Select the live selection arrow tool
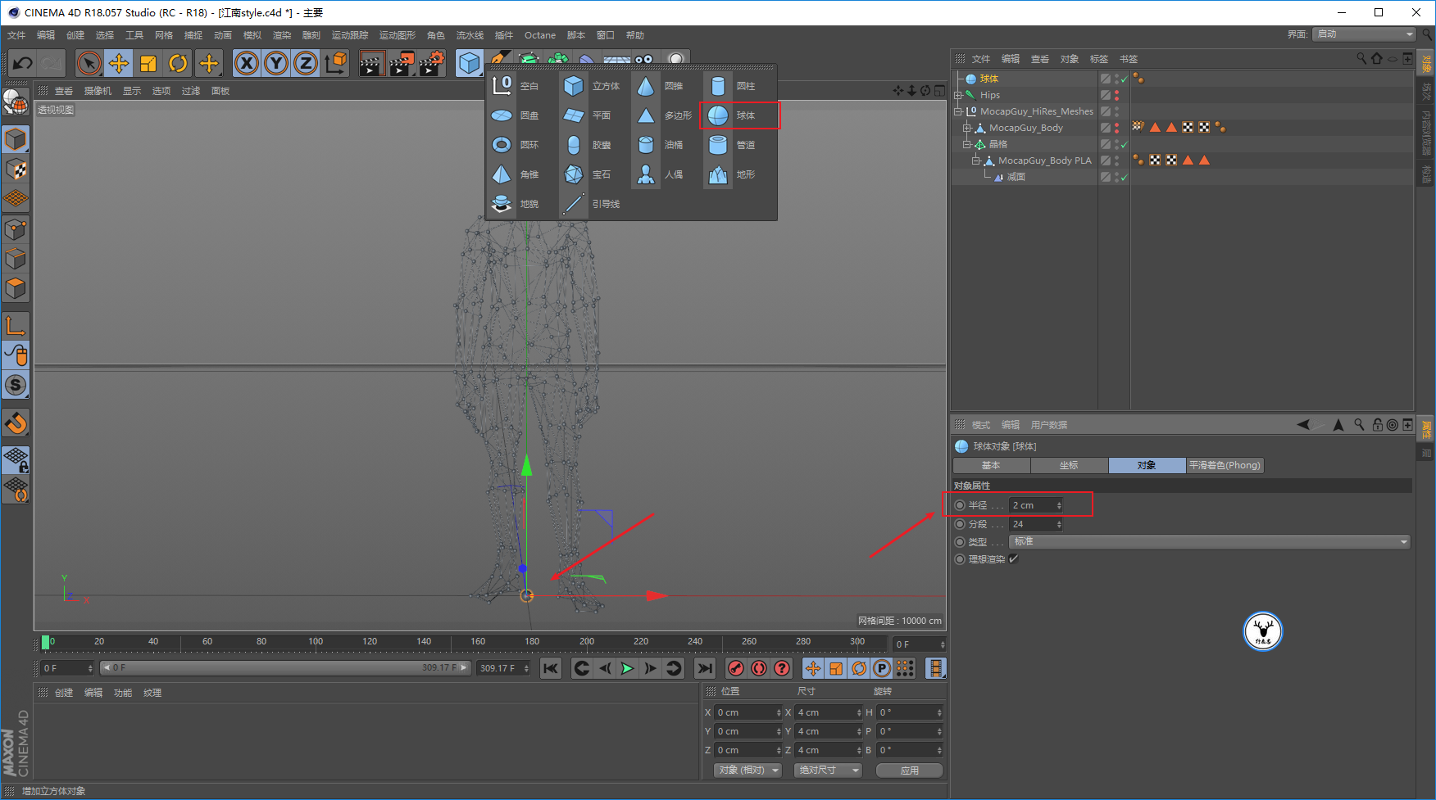Viewport: 1436px width, 800px height. coord(89,63)
